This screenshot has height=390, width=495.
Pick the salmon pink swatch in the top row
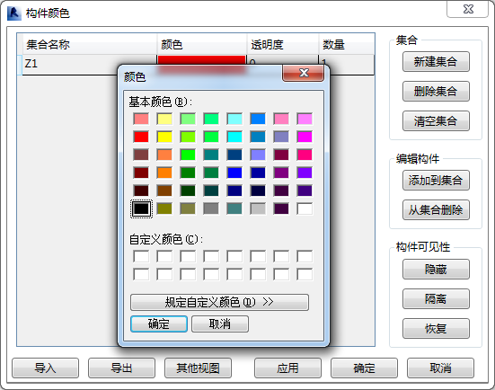click(x=141, y=119)
